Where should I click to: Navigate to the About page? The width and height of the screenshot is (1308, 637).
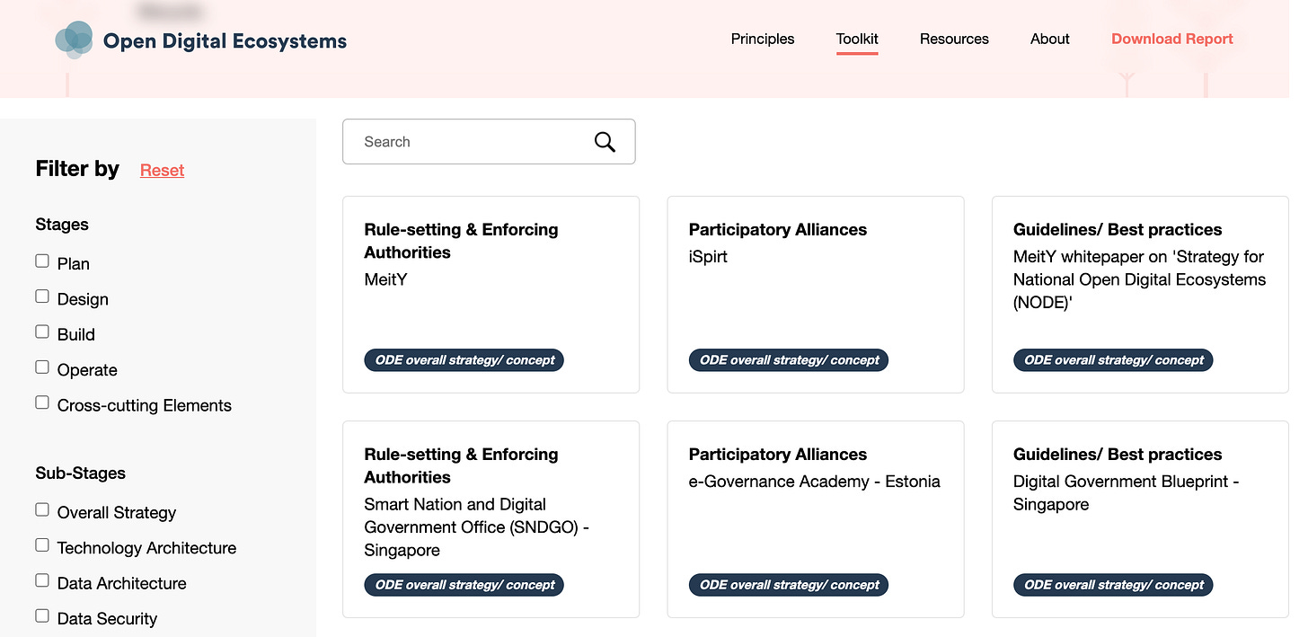click(x=1050, y=39)
